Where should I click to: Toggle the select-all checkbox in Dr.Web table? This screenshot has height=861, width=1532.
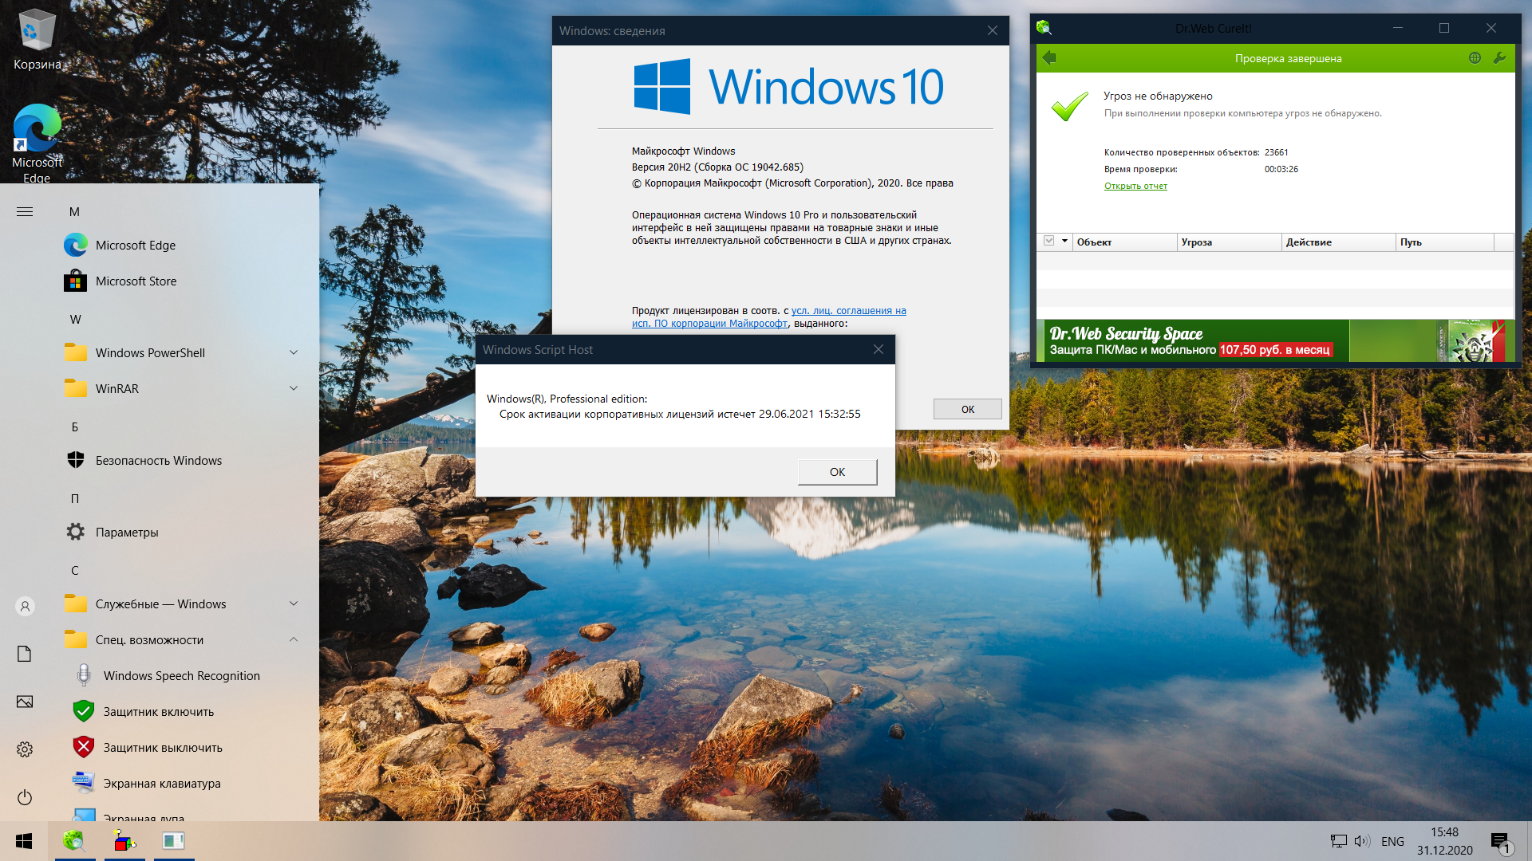[1049, 241]
